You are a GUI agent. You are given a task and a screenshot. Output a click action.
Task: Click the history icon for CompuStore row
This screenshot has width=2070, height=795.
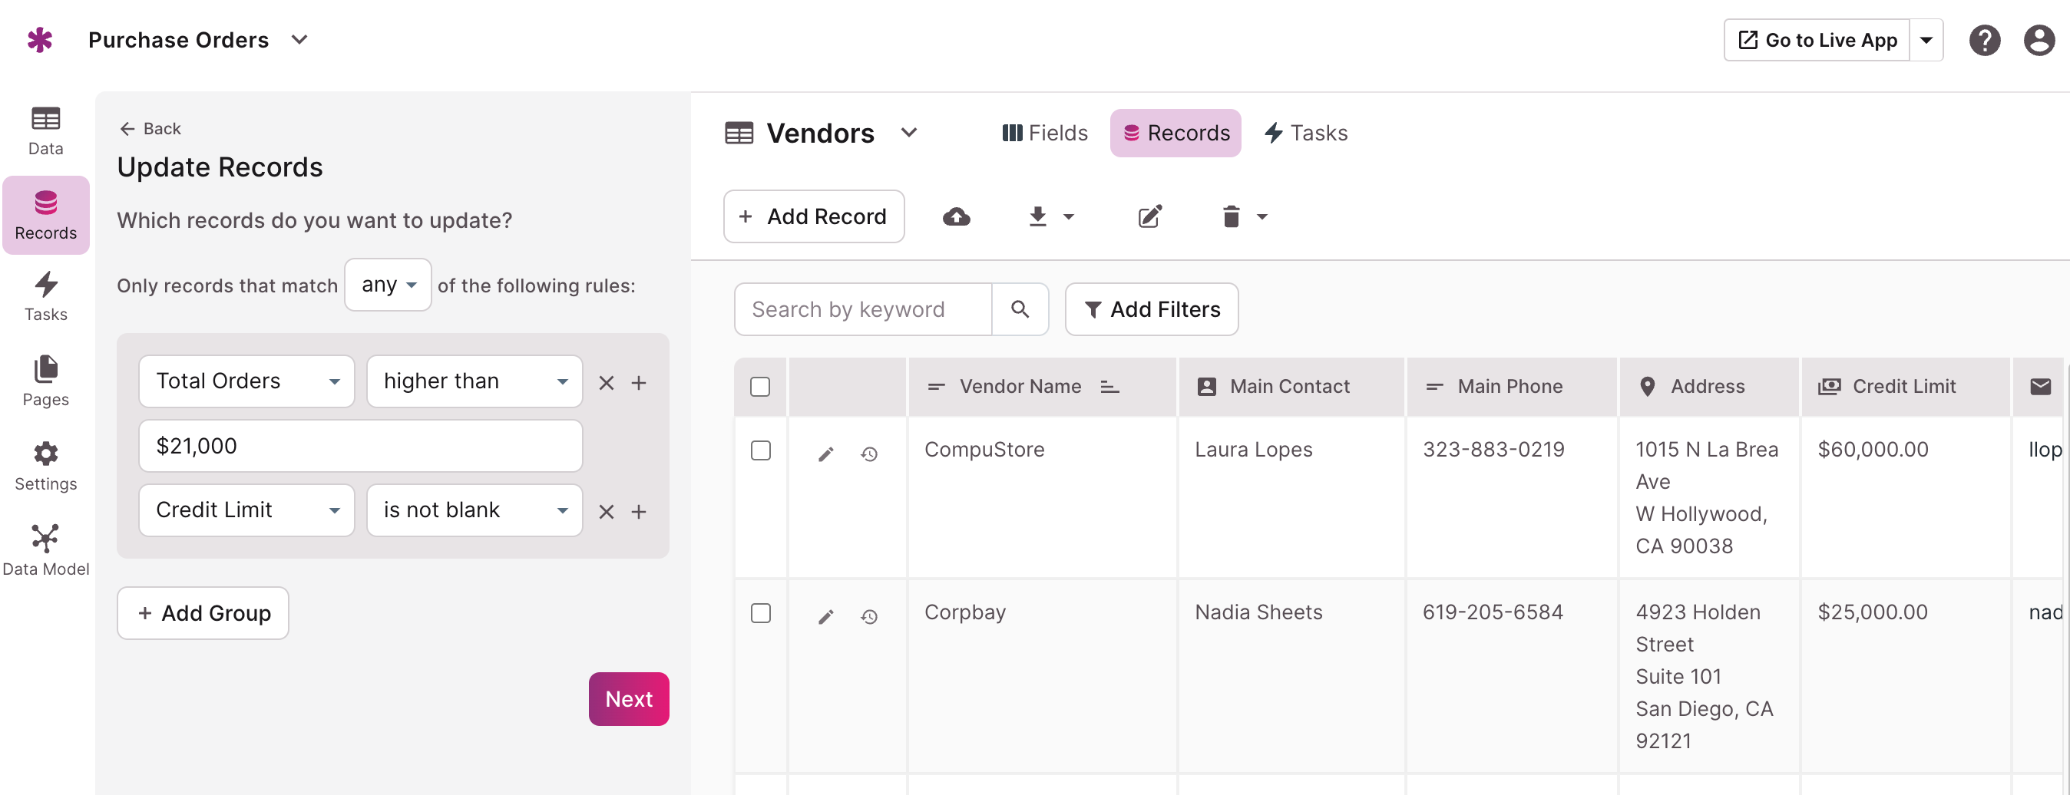[868, 454]
